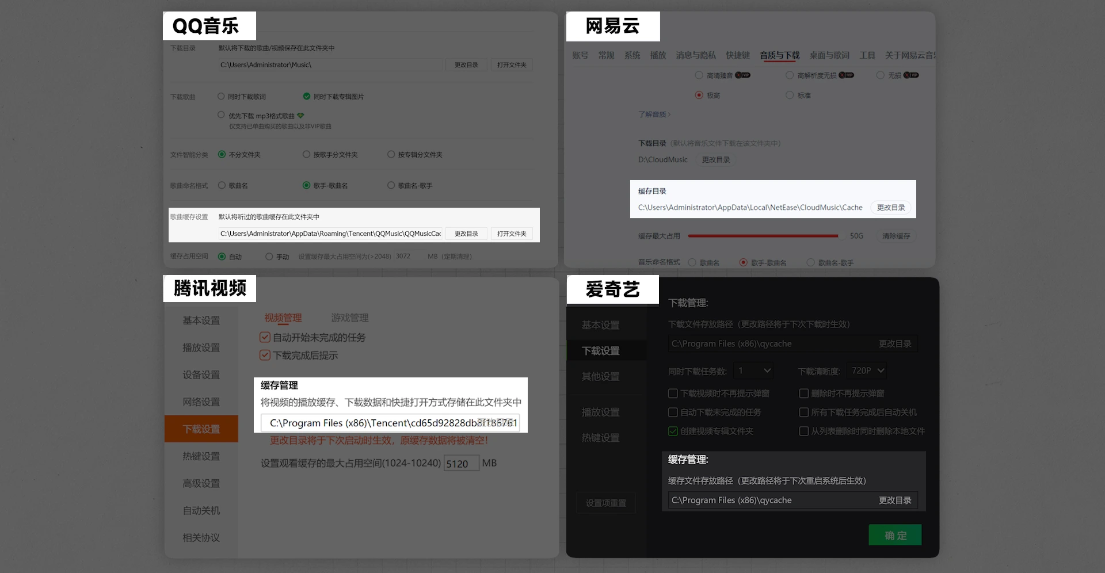
Task: Open 相关协议 in 腾讯视频 sidebar
Action: (201, 537)
